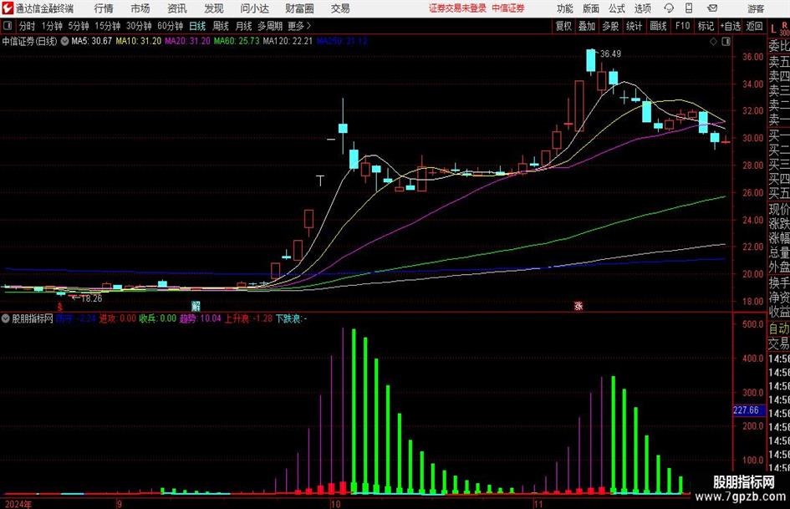This screenshot has height=509, width=790.
Task: Click the 36.49 high price label
Action: pos(610,53)
